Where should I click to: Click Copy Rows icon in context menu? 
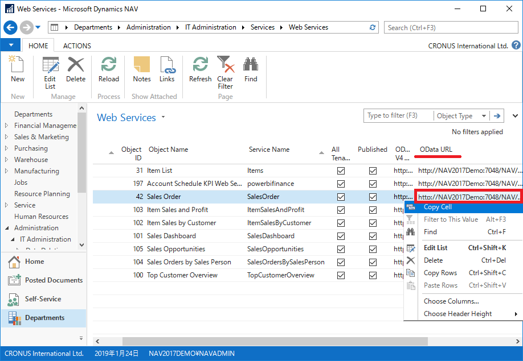coord(411,273)
